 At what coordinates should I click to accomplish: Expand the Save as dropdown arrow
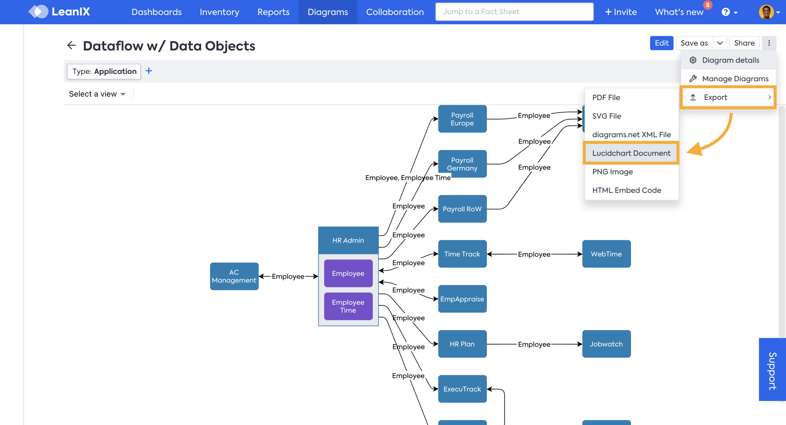tap(720, 43)
